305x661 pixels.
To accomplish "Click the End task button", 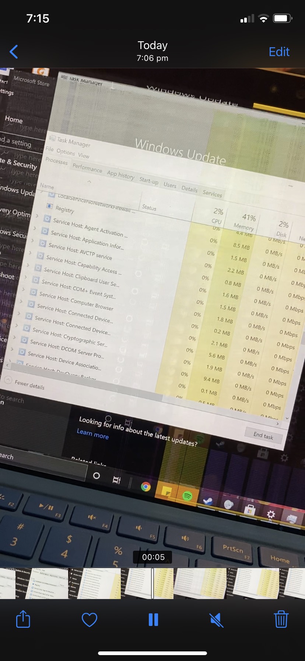I will point(263,436).
